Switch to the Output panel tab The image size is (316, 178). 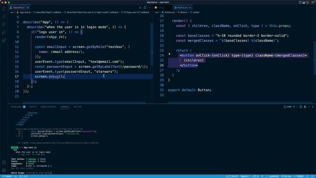point(33,107)
